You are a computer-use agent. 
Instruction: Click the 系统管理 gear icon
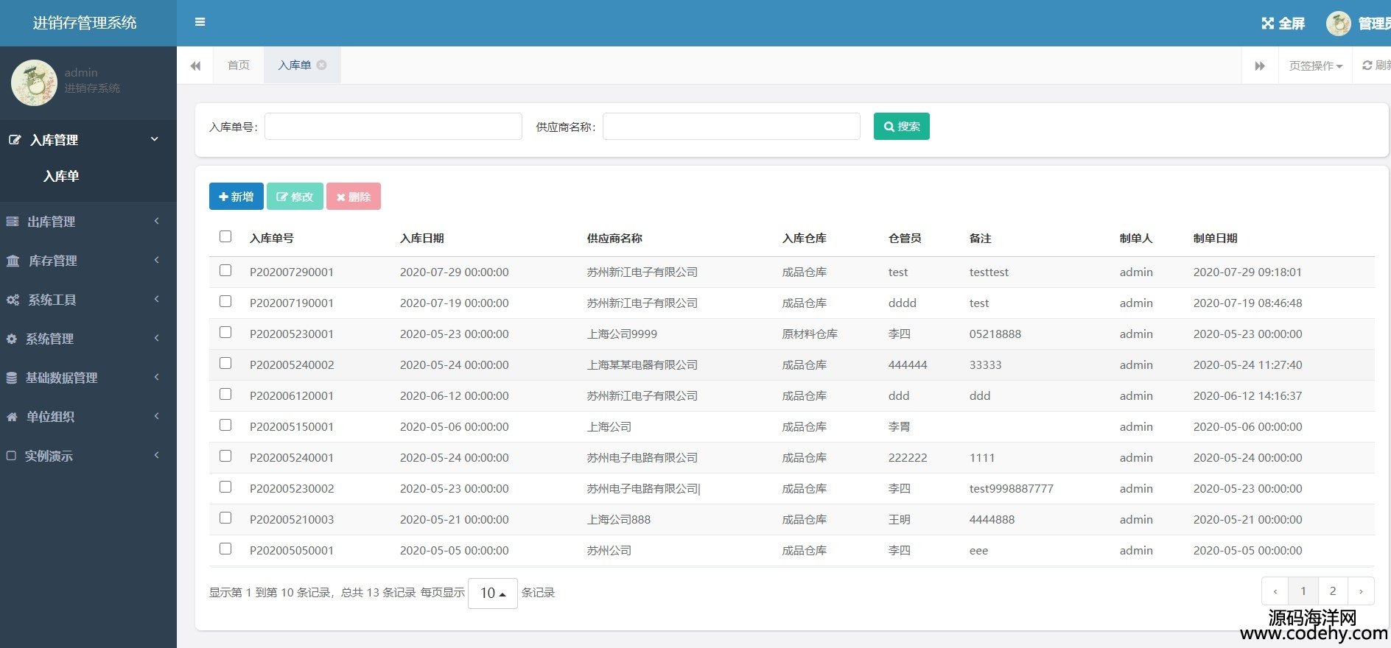(x=11, y=339)
